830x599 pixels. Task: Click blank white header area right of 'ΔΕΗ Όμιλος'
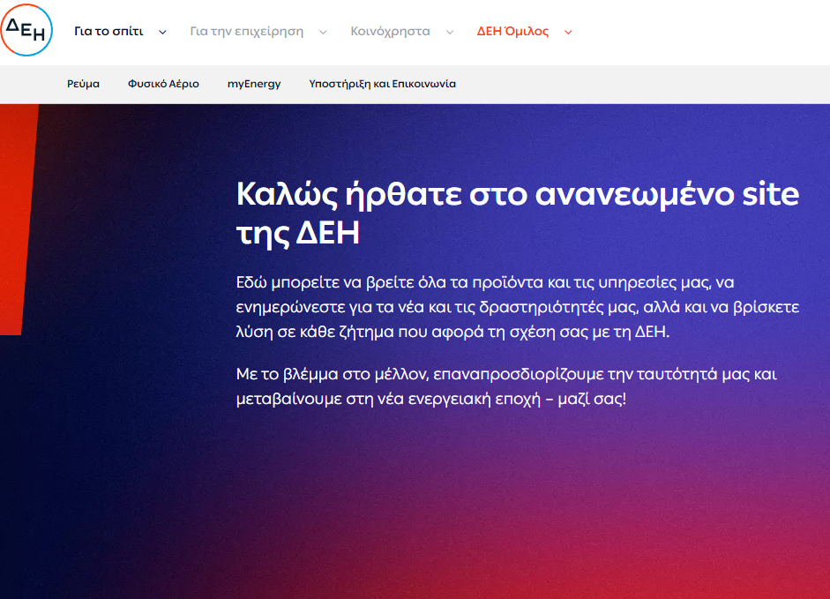(x=706, y=32)
